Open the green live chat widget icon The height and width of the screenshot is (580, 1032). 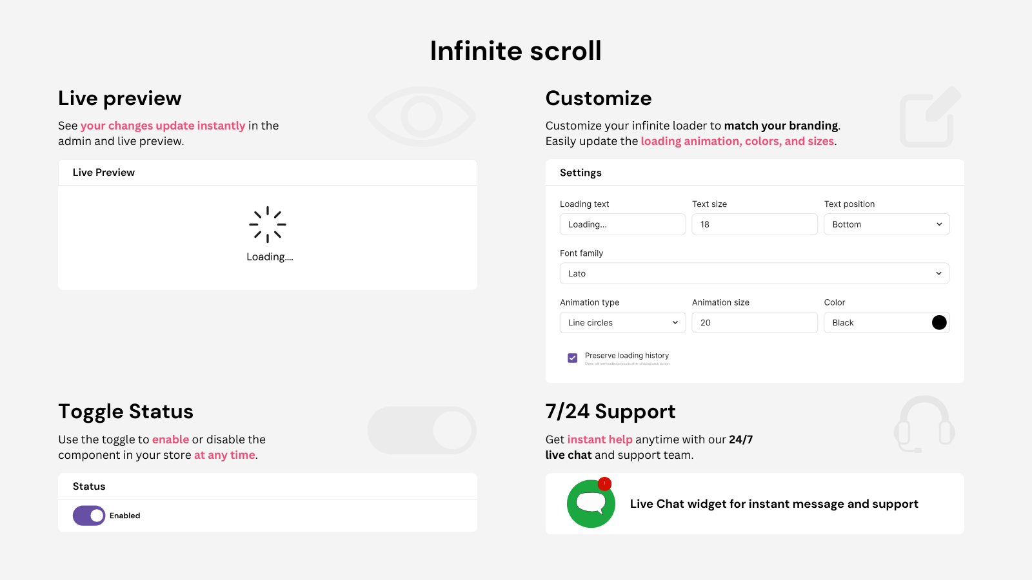pyautogui.click(x=591, y=504)
